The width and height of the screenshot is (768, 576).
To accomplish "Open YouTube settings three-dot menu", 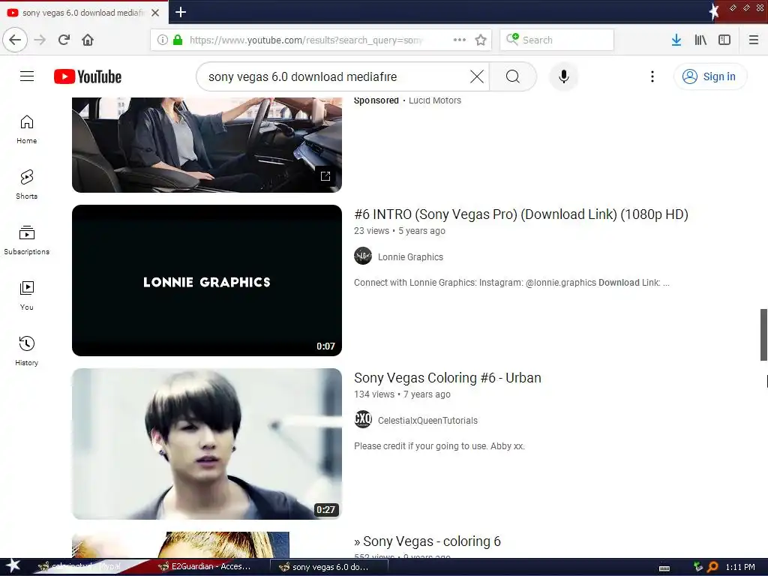I will pos(652,76).
